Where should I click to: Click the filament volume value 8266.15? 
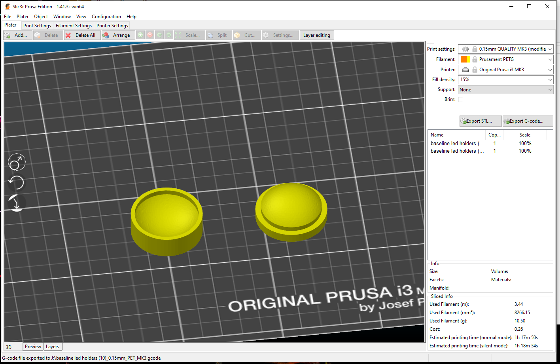(522, 313)
